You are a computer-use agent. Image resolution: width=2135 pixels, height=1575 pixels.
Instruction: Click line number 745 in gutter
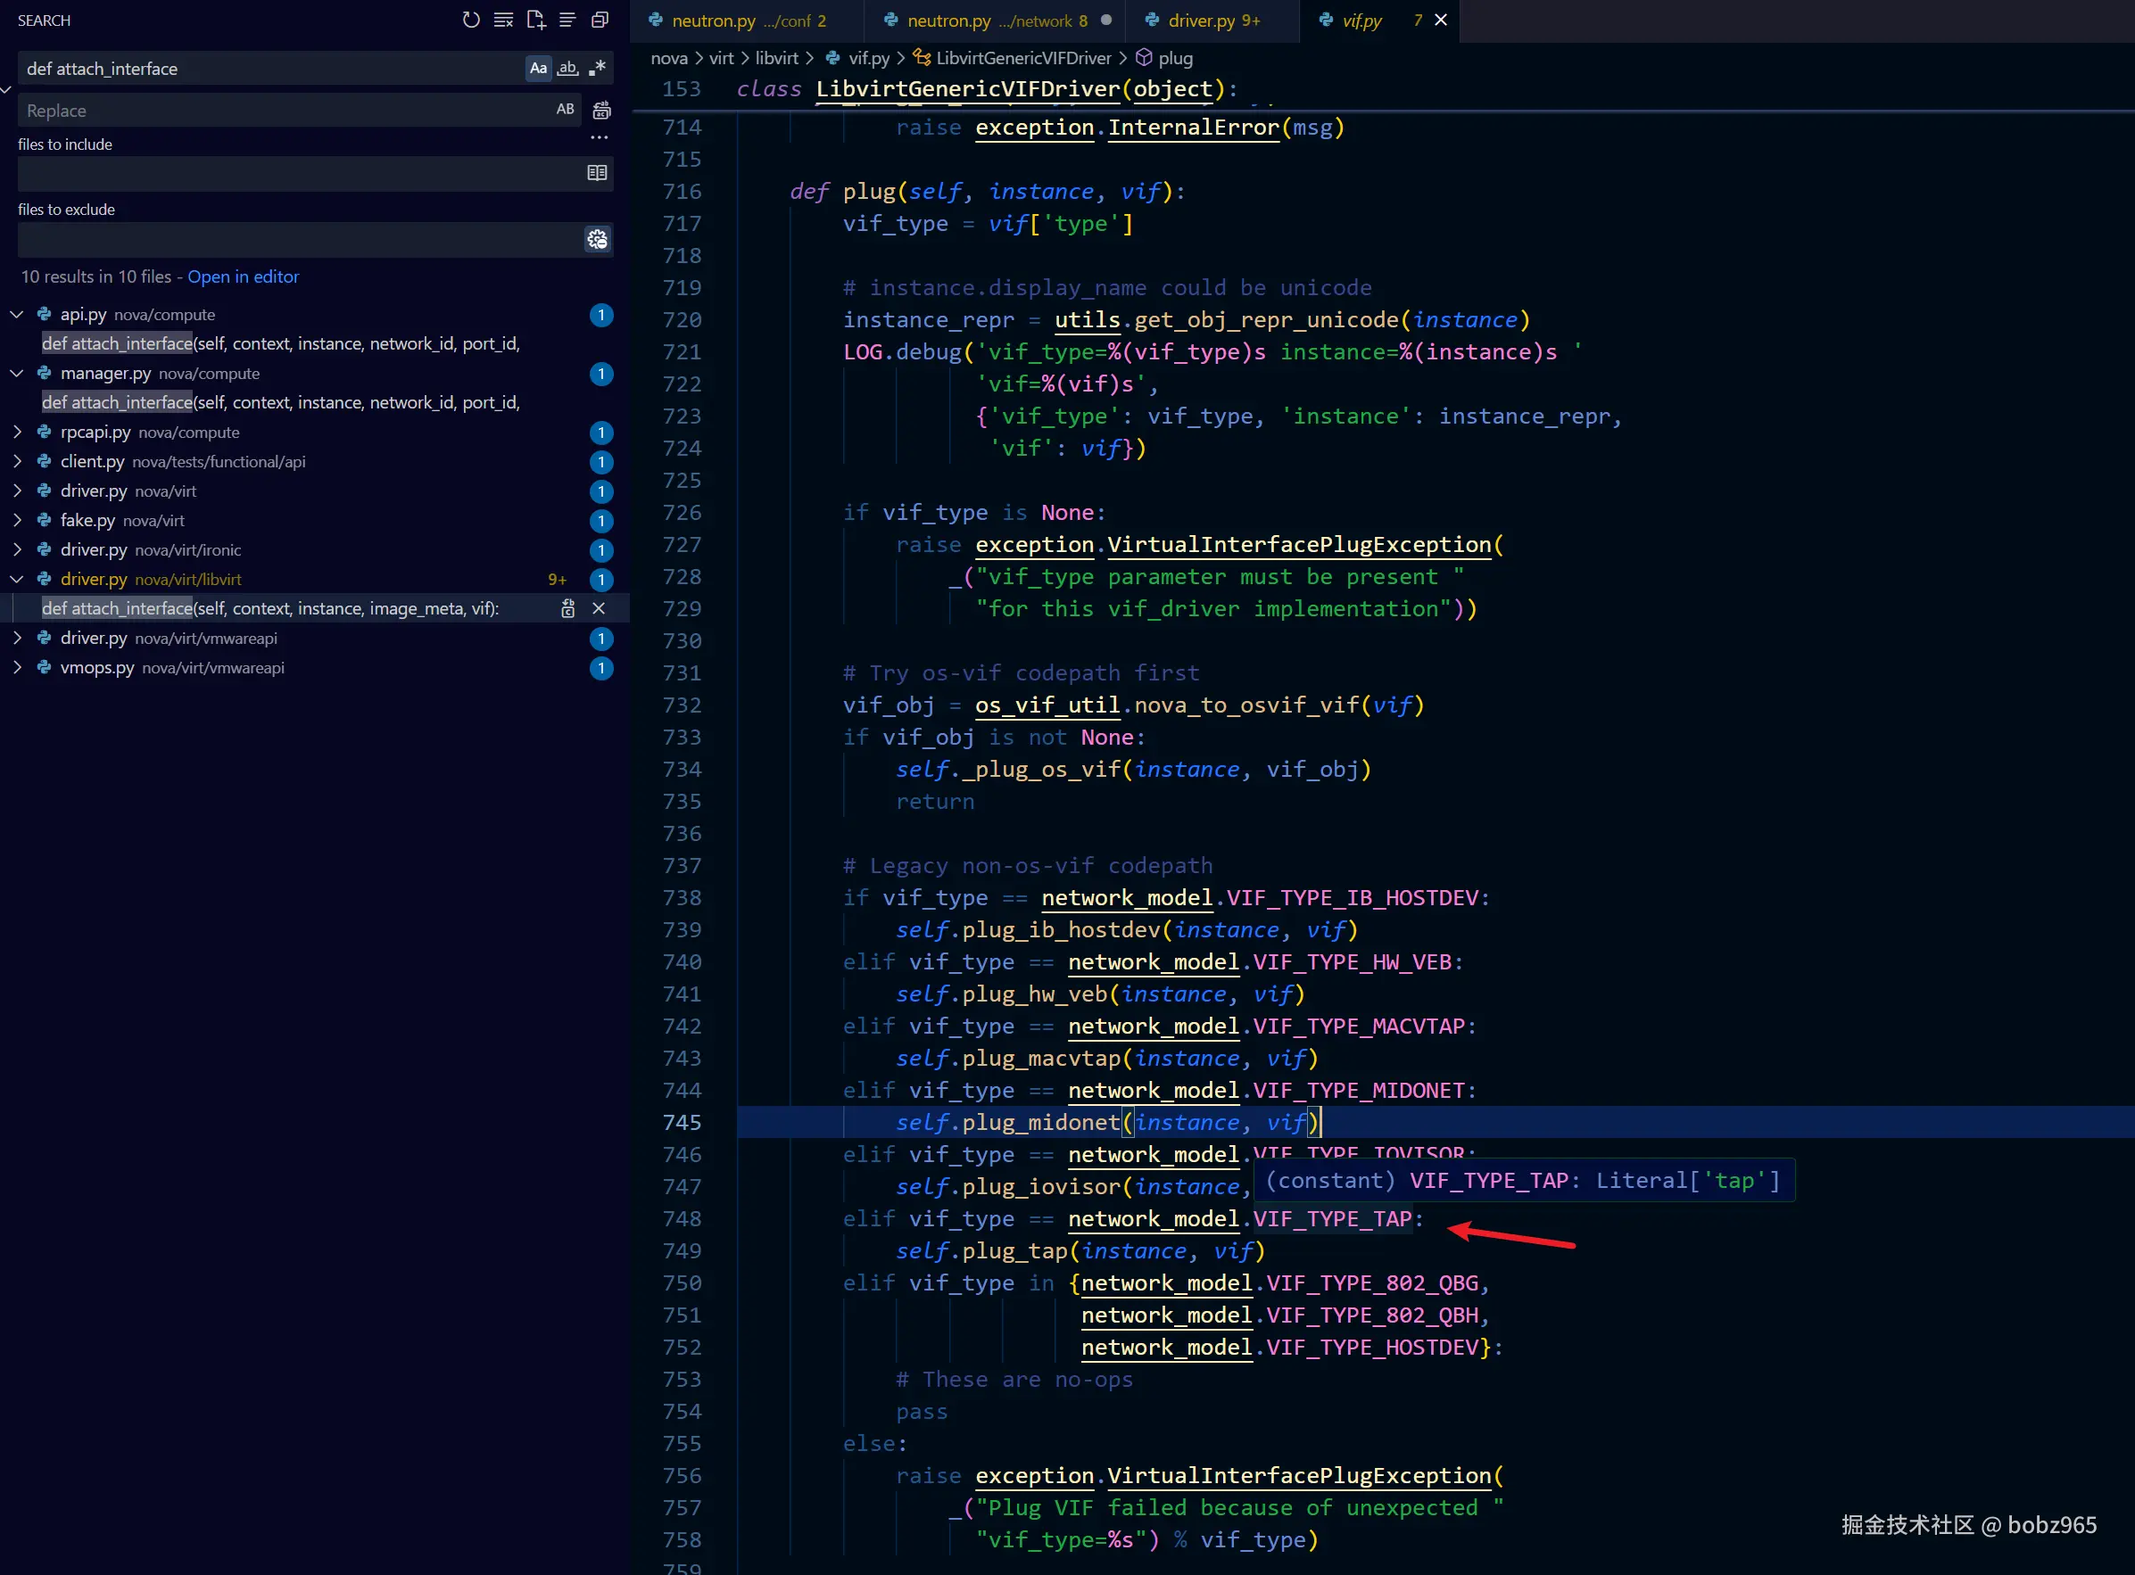pyautogui.click(x=682, y=1123)
